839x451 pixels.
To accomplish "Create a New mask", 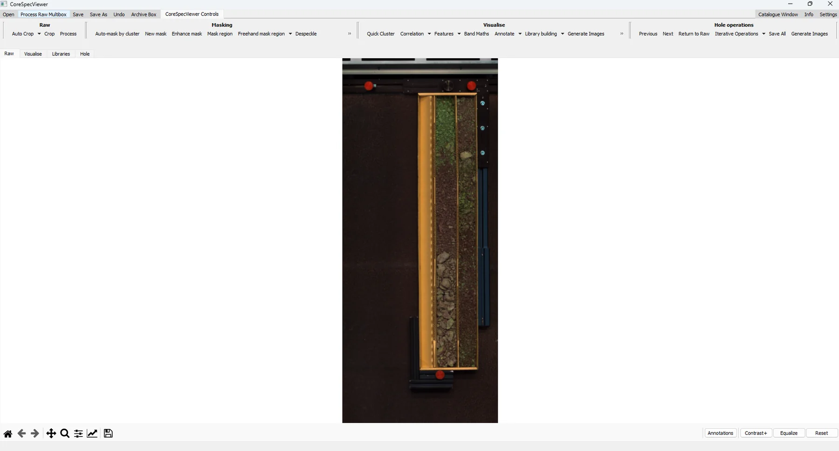I will pyautogui.click(x=156, y=34).
